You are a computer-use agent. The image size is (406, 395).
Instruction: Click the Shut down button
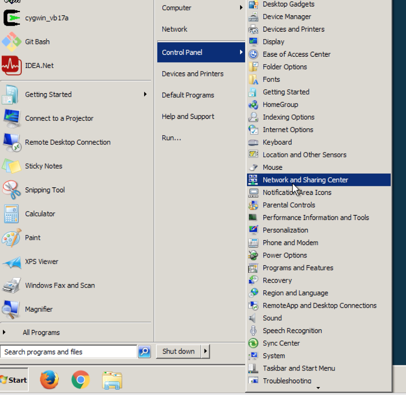[x=178, y=351]
